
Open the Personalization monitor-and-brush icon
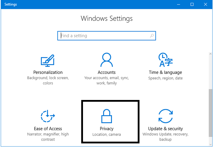tap(48, 61)
